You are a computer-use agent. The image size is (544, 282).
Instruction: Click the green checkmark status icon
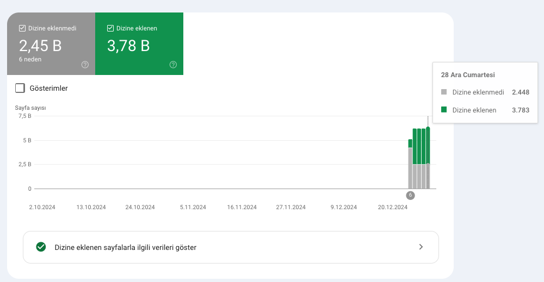(x=41, y=247)
